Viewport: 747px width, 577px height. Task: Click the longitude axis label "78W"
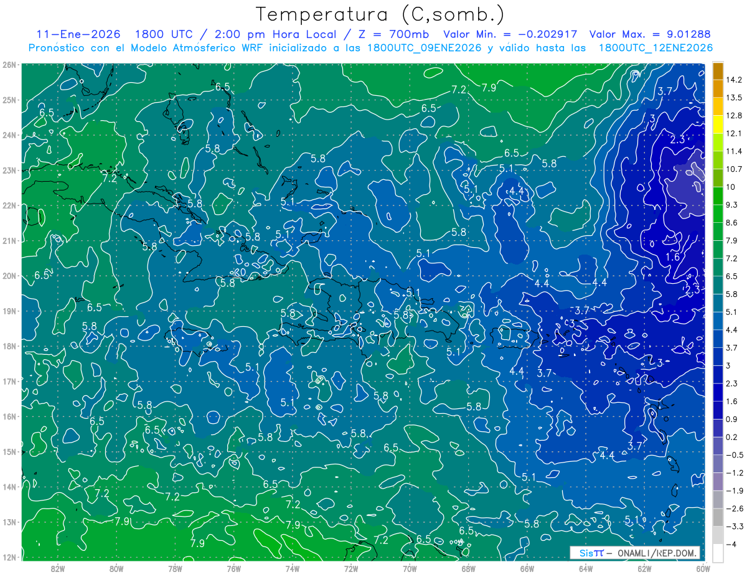pyautogui.click(x=175, y=568)
